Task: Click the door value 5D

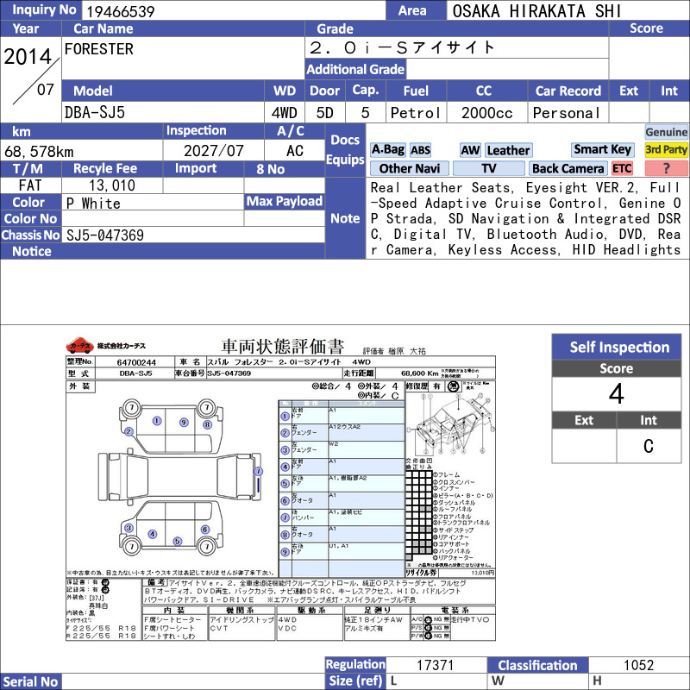Action: pyautogui.click(x=325, y=113)
